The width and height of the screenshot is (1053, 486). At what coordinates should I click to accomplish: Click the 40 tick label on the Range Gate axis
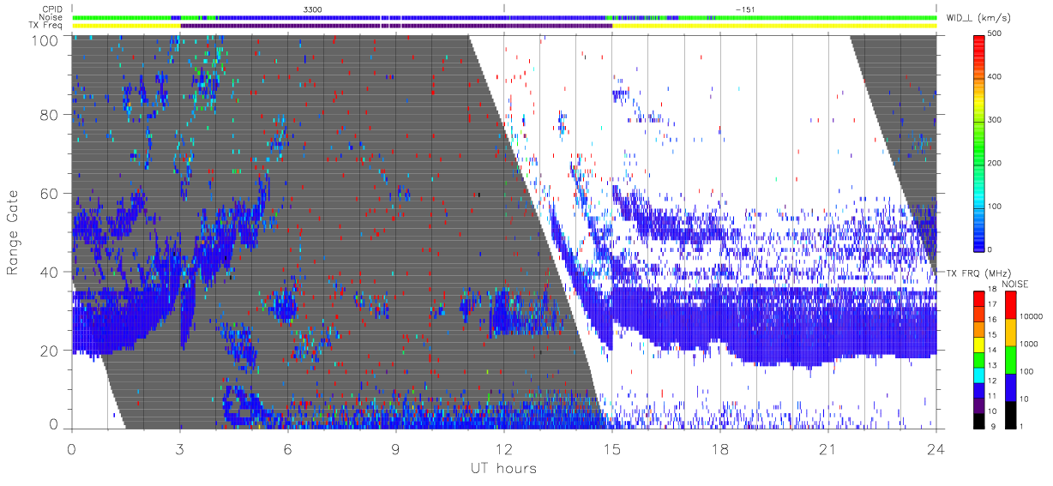[x=50, y=272]
